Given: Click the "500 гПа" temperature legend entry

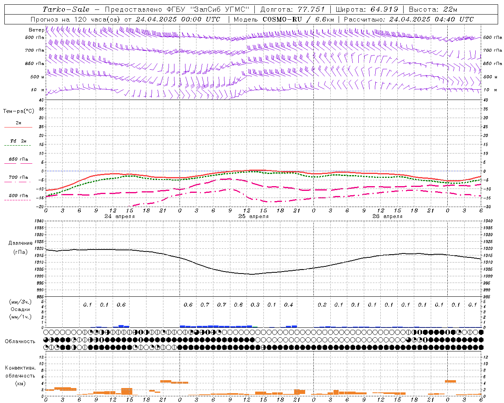Looking at the screenshot, I should (19, 196).
